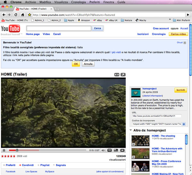Open the Apple bookmarks folder

tap(69, 20)
